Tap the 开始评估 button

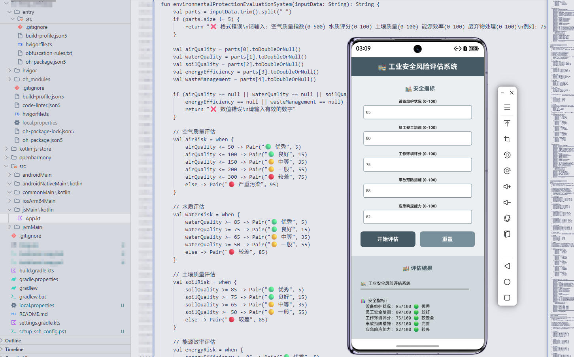click(388, 239)
